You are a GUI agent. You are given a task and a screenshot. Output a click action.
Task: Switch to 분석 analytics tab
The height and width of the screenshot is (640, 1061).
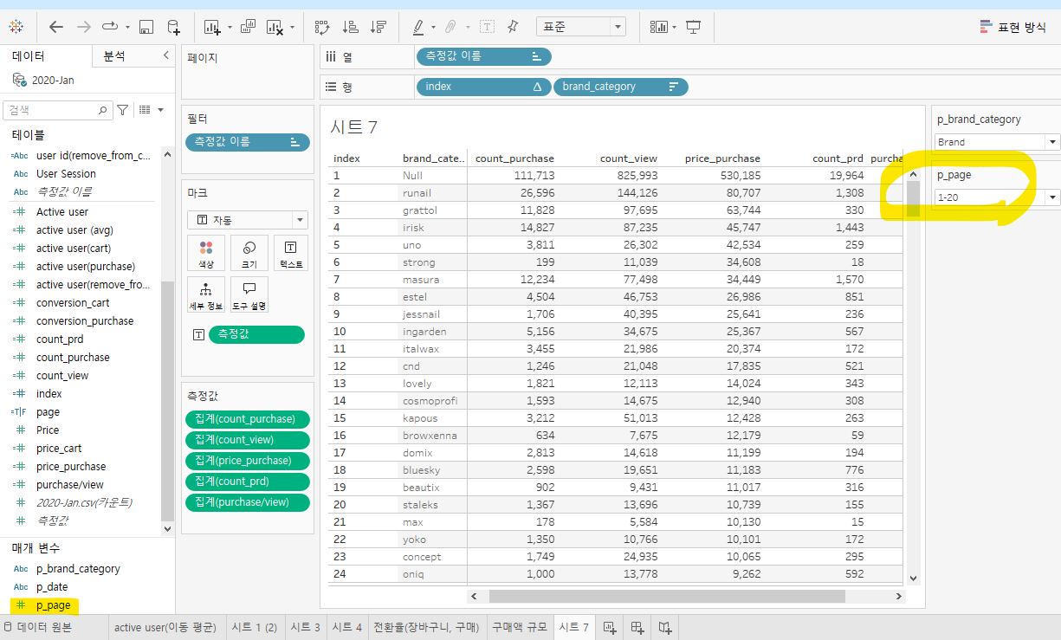(x=114, y=56)
